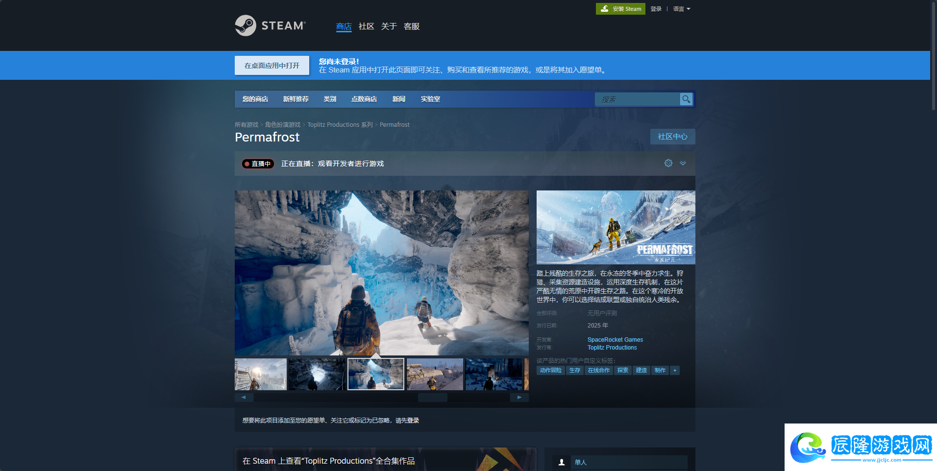
Task: Open the 类别 store tab
Action: [330, 99]
